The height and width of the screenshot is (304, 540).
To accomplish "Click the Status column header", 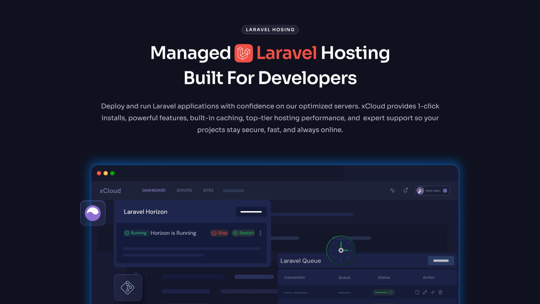I will (384, 277).
